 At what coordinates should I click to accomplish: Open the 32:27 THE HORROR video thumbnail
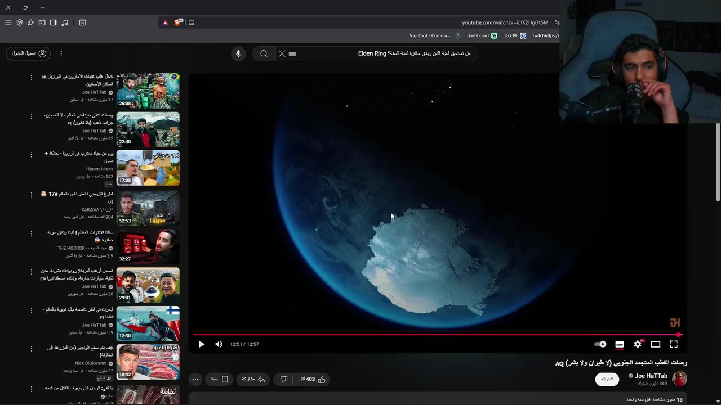point(148,246)
